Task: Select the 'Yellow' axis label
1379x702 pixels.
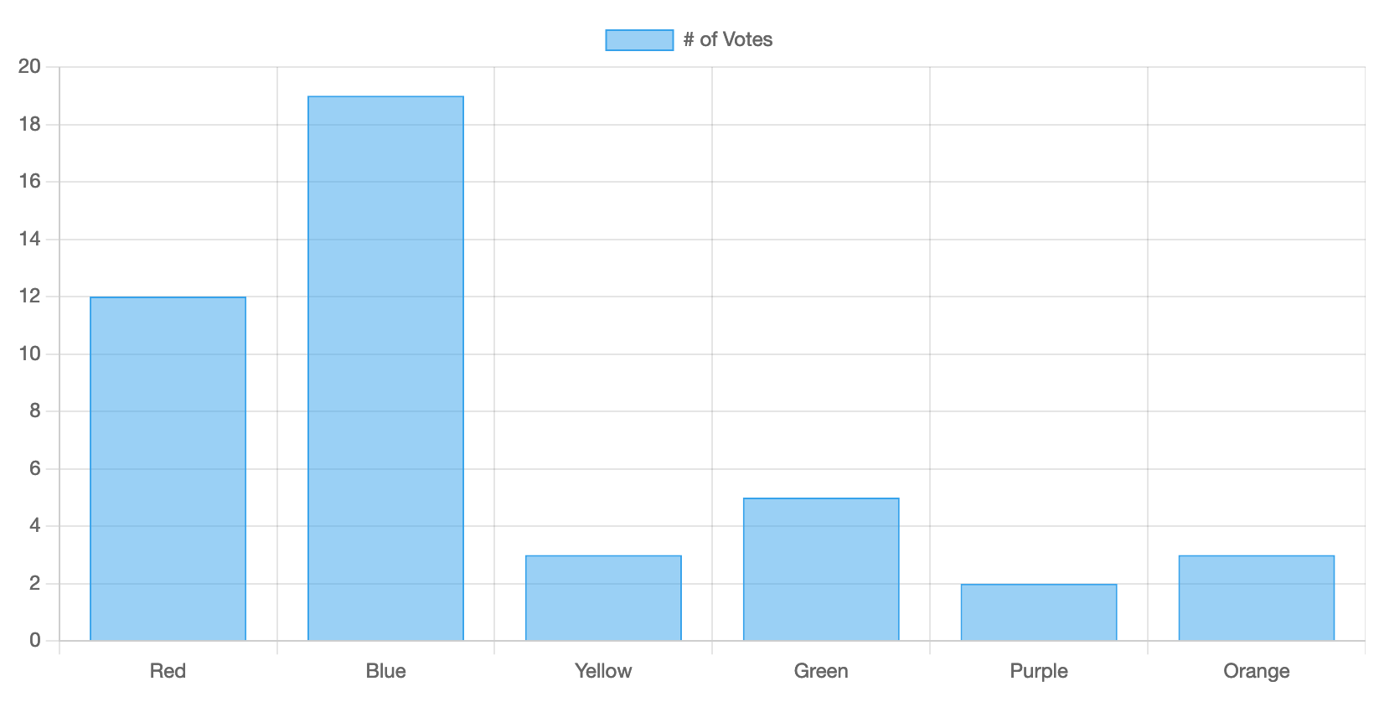Action: [603, 671]
